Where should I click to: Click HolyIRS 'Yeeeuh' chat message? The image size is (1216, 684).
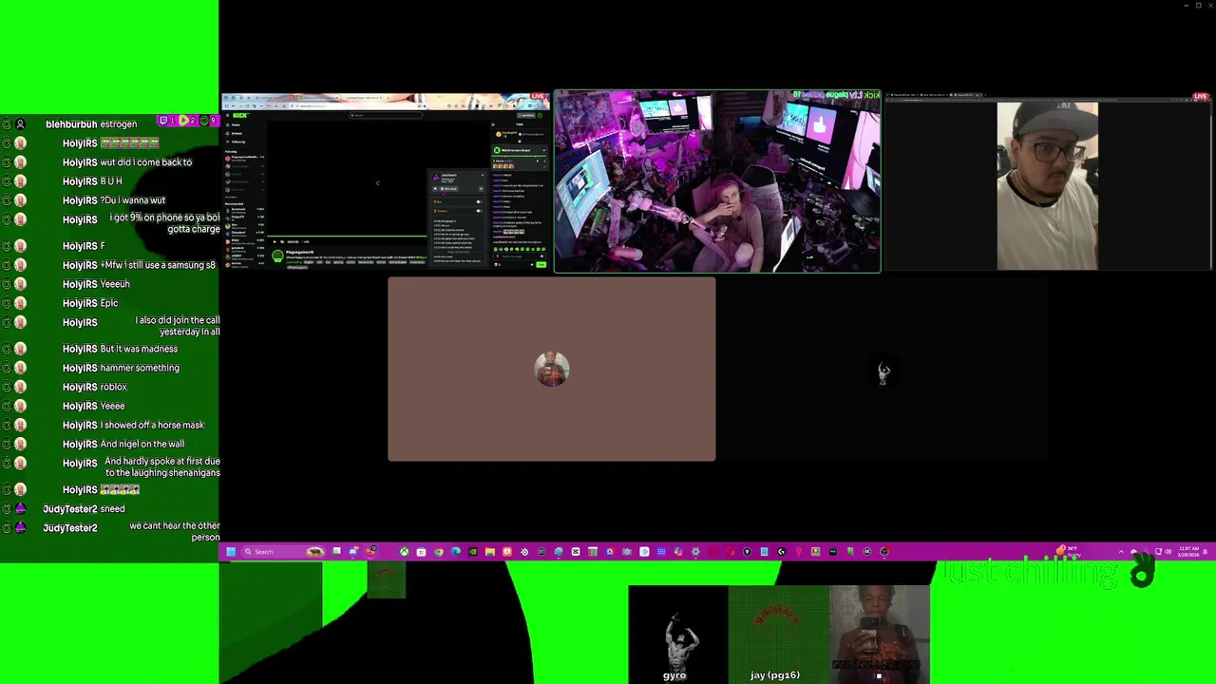(115, 284)
